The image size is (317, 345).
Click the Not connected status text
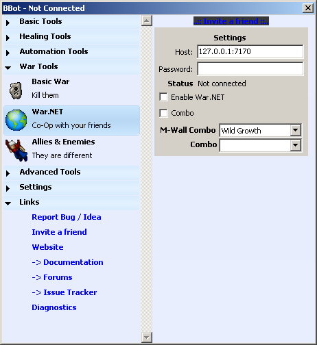[222, 84]
